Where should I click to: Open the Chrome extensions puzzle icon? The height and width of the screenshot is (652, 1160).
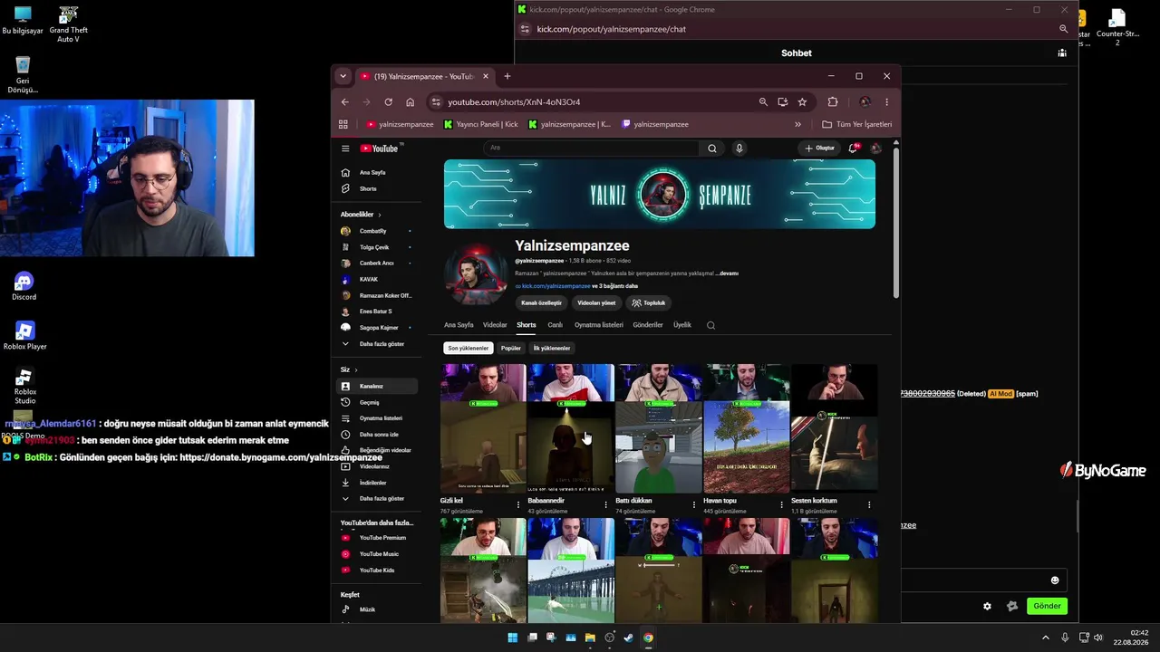click(833, 102)
